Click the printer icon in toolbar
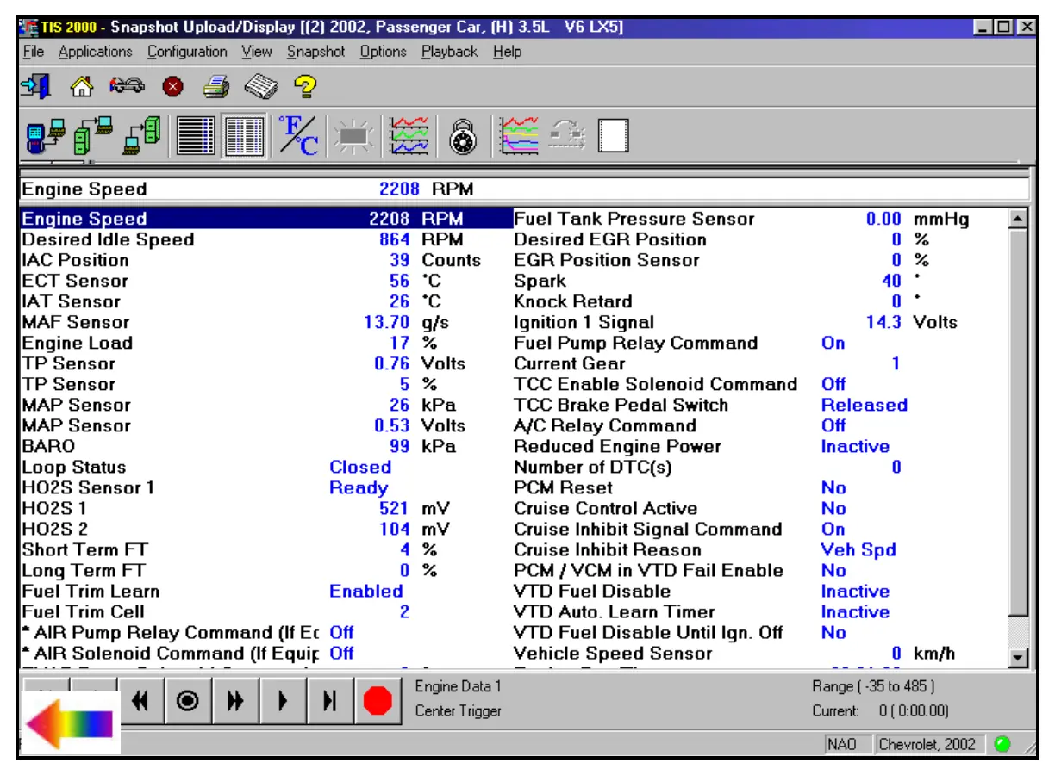1055x775 pixels. [x=216, y=86]
